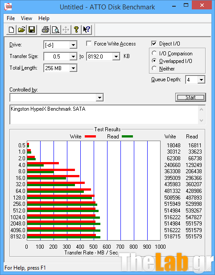215x275 pixels.
Task: Print results with the printer icon
Action: [x=45, y=29]
